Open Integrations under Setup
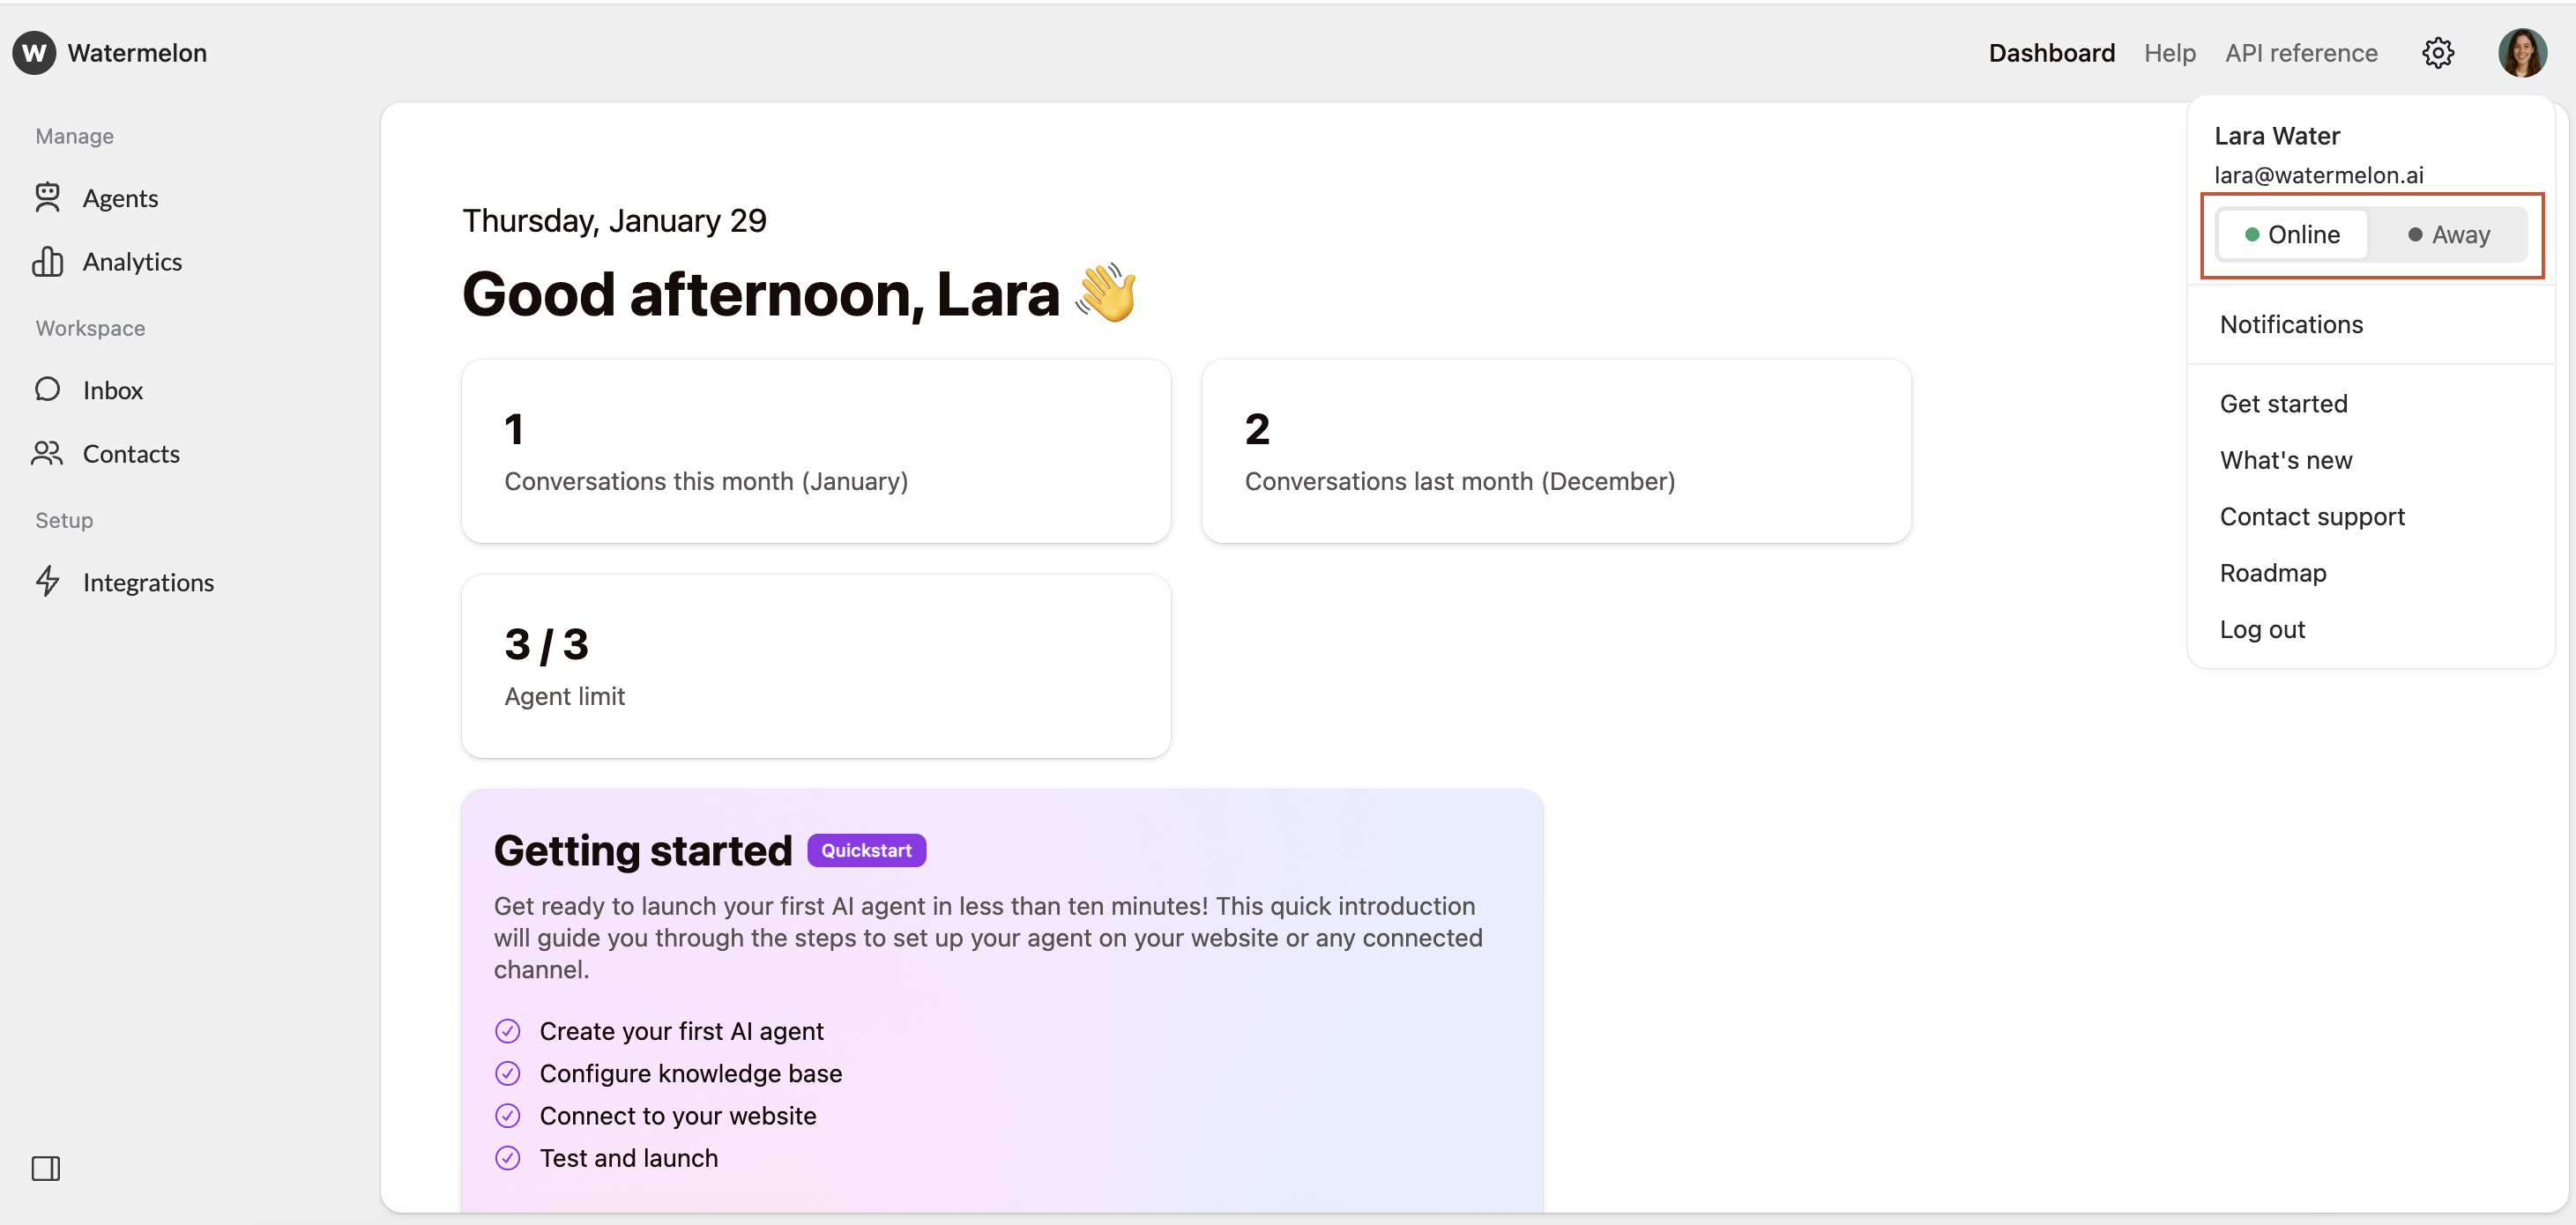This screenshot has height=1225, width=2576. click(x=148, y=582)
